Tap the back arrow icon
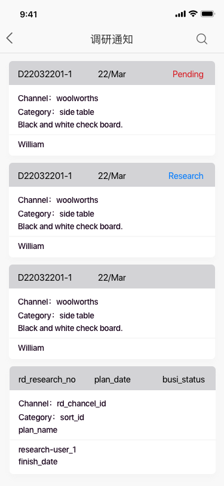 click(x=10, y=38)
